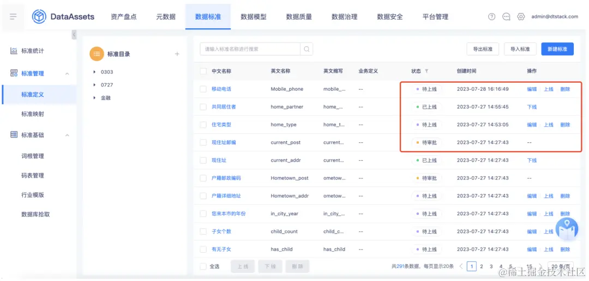Check the 现住址邮编 row checkbox

click(203, 142)
